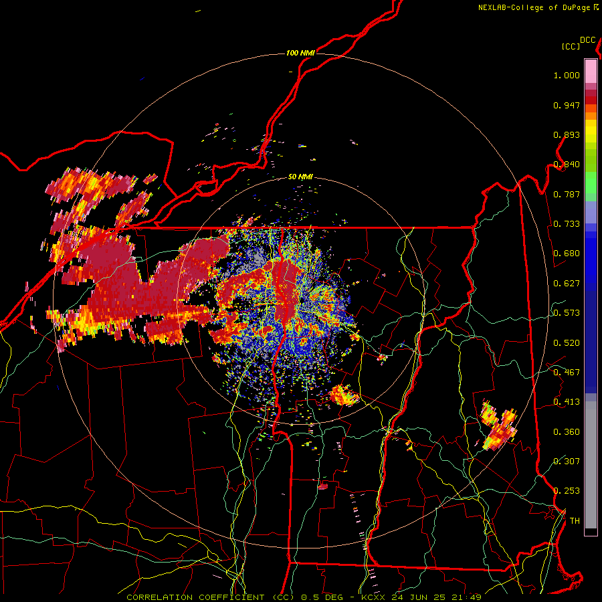
Task: Click the 0.520 legend value
Action: [x=567, y=343]
